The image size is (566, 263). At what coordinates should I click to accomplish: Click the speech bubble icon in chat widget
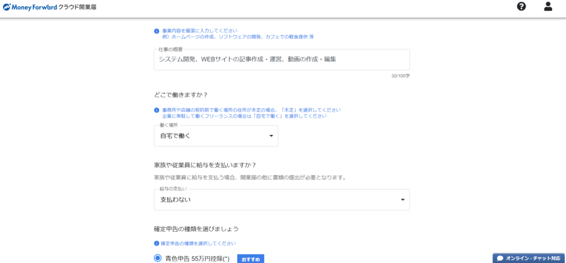[x=500, y=258]
